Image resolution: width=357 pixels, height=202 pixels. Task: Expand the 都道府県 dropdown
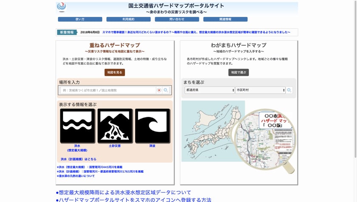[x=210, y=90]
